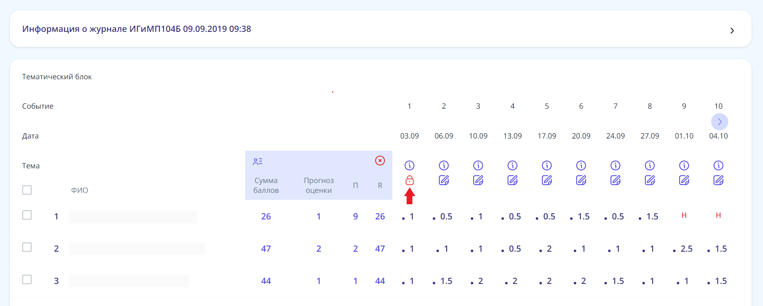Expand the journal information ИГиМП104Б panel
The height and width of the screenshot is (306, 763).
tap(732, 31)
